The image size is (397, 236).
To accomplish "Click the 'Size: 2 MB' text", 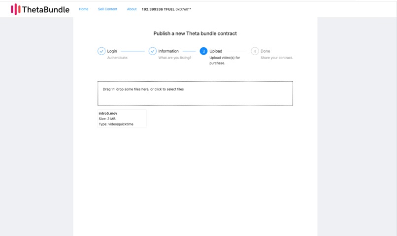I will [x=107, y=119].
